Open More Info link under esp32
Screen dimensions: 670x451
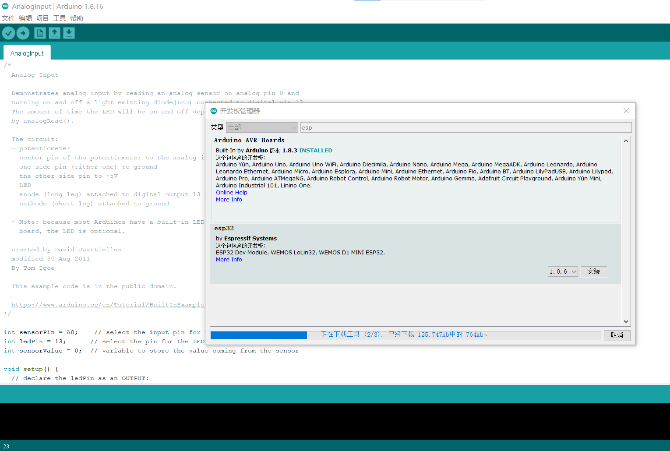point(229,259)
